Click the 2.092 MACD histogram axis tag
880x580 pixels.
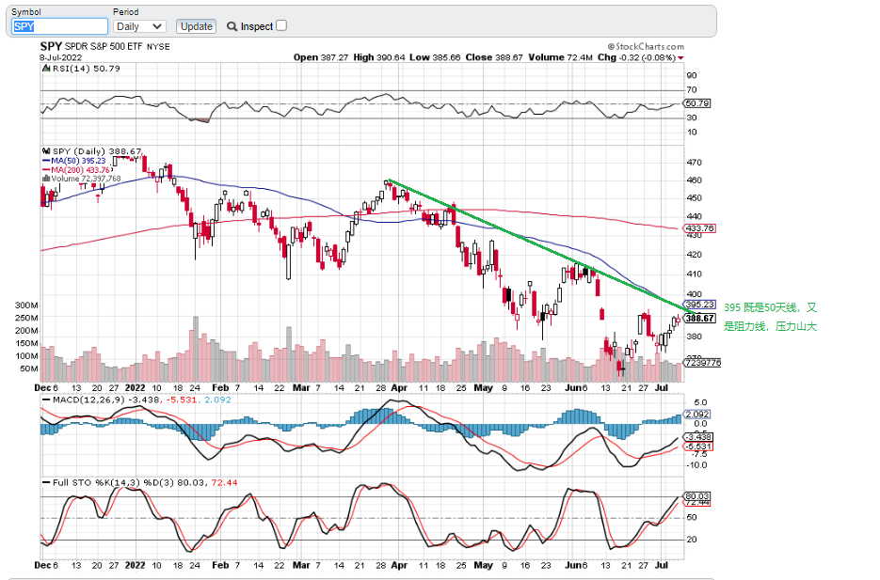[697, 415]
